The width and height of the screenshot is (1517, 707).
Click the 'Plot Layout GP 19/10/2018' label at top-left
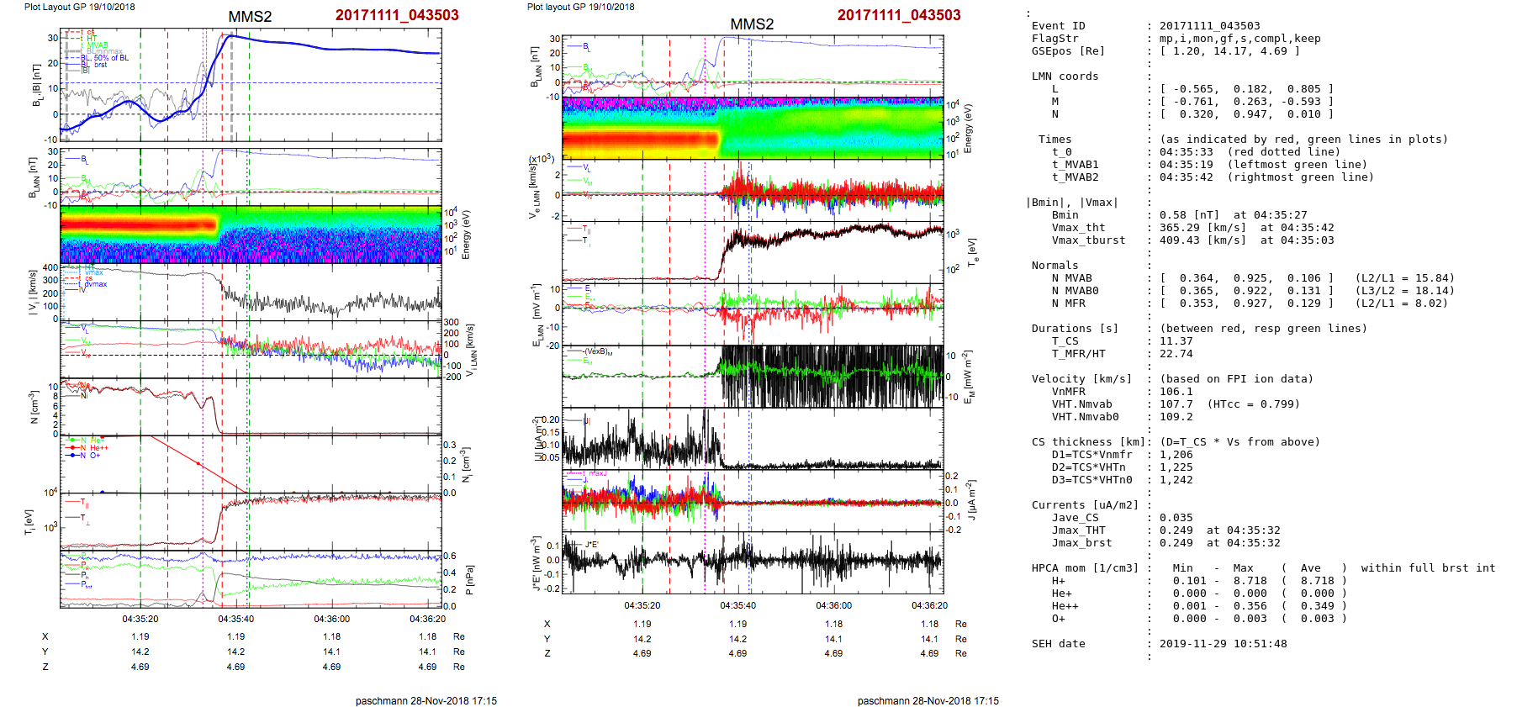click(79, 7)
